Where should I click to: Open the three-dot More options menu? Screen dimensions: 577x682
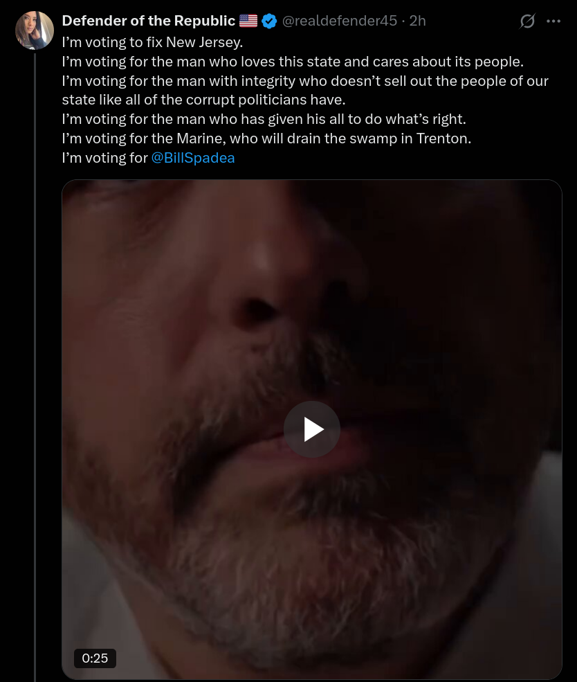point(553,21)
